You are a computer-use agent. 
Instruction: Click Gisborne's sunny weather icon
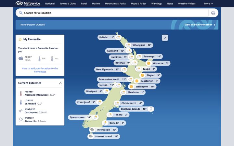149,63
